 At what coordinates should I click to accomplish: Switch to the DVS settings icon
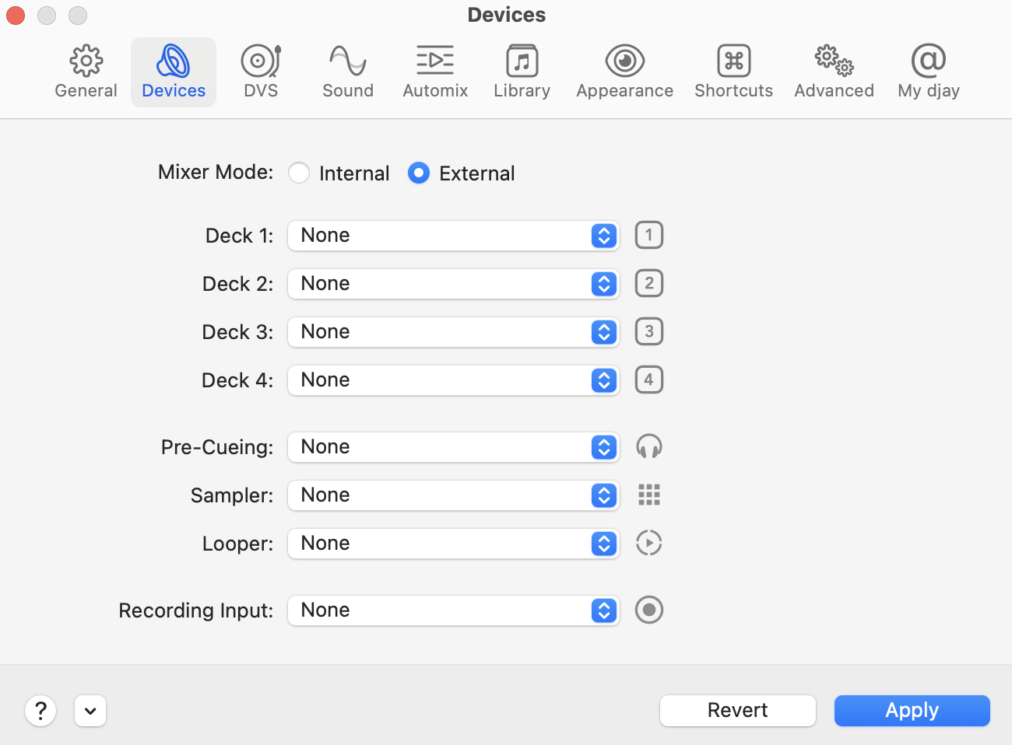point(260,71)
